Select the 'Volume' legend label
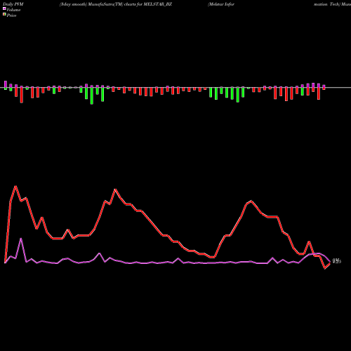This screenshot has width=351, height=351. [13, 10]
